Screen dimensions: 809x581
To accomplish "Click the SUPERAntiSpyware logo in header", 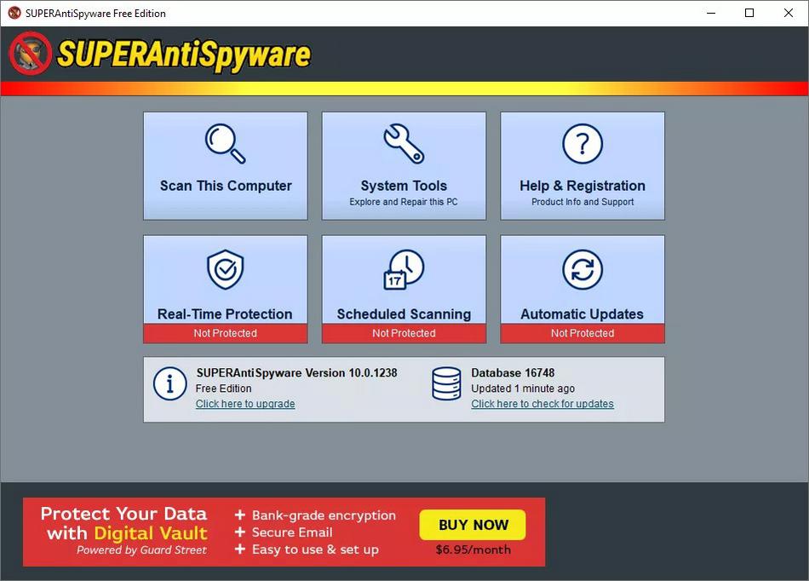I will (160, 55).
